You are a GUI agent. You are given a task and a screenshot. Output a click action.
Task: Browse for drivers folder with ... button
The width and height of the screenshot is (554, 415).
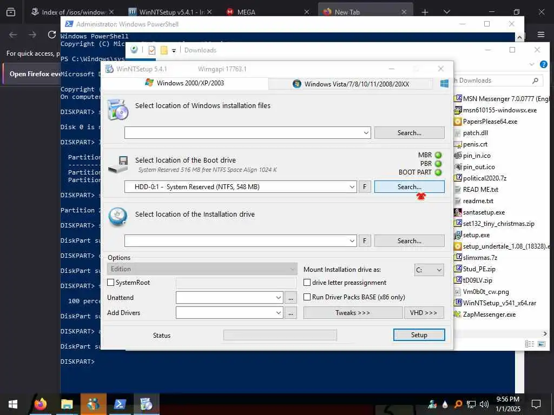[x=291, y=313]
